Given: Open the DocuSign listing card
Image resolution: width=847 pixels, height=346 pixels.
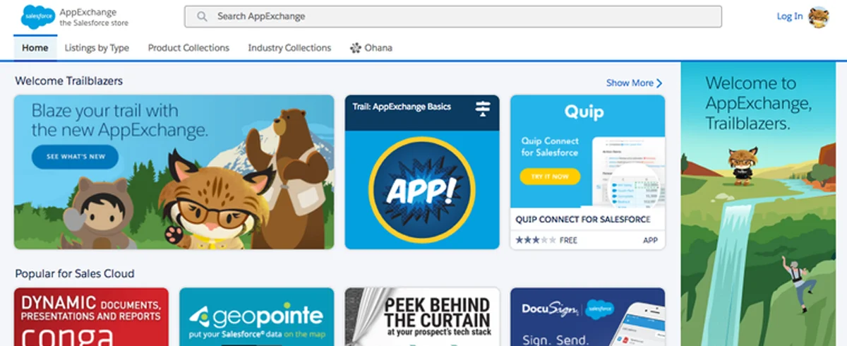Looking at the screenshot, I should 587,316.
